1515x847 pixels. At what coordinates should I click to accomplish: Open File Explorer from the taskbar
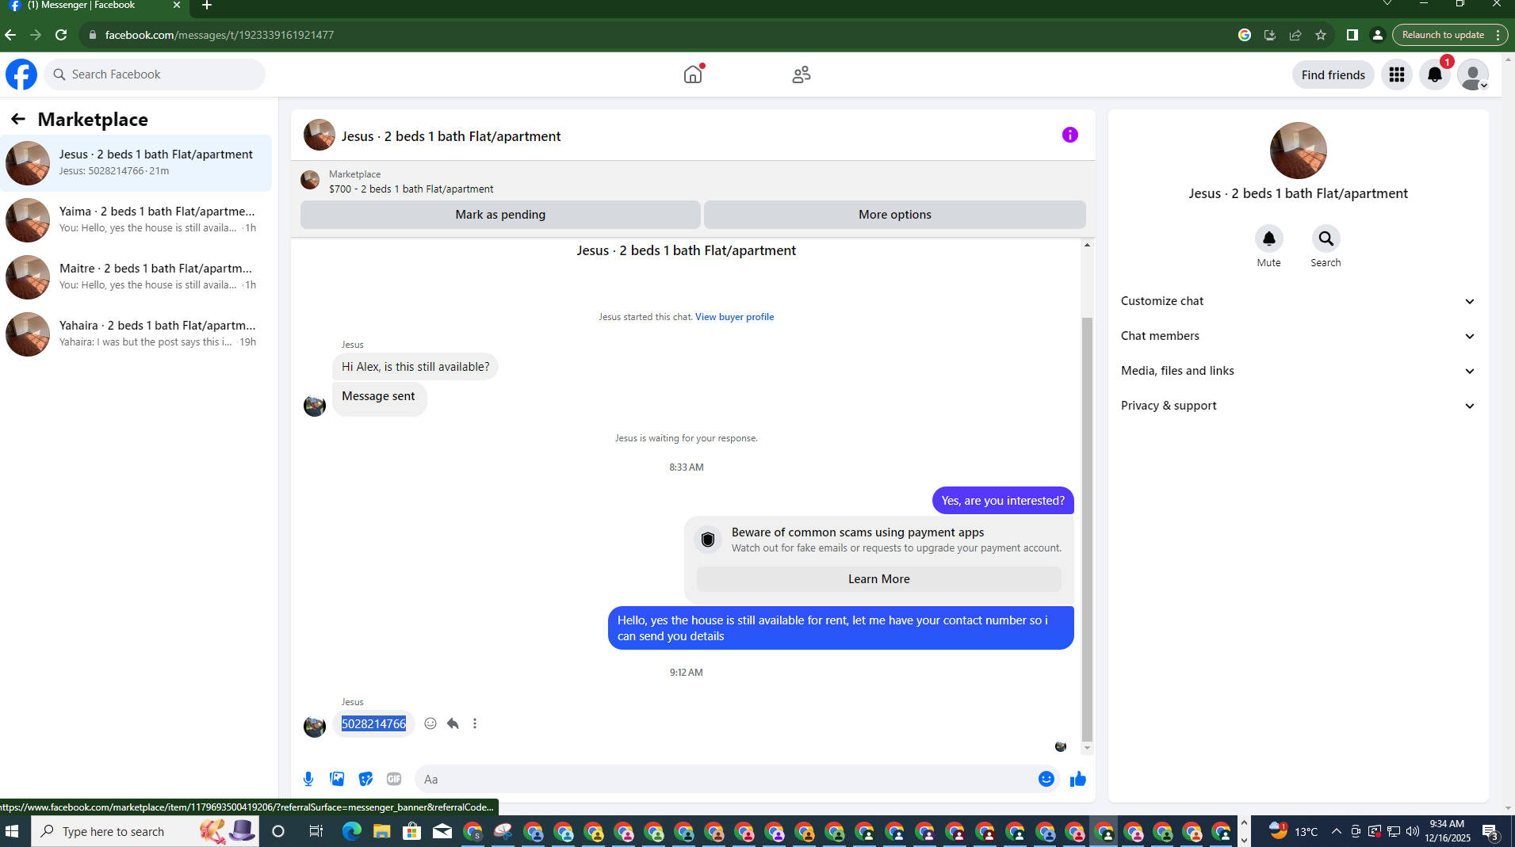(382, 831)
